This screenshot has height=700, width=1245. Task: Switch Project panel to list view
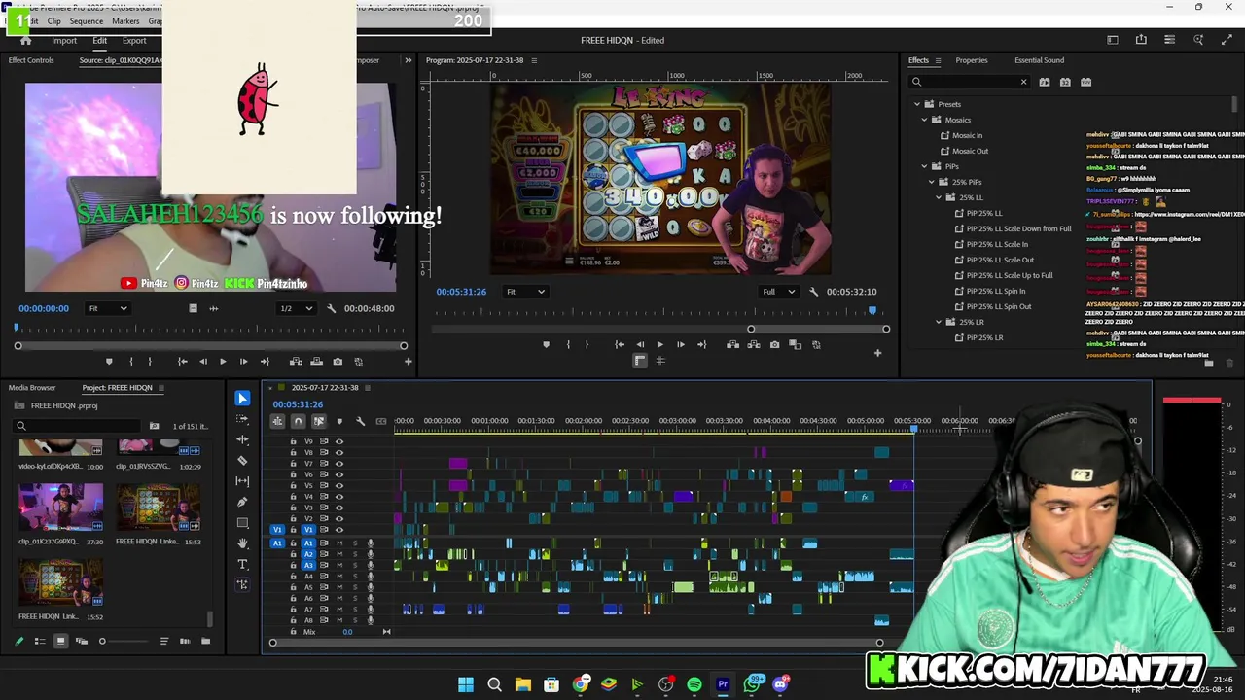coord(40,641)
